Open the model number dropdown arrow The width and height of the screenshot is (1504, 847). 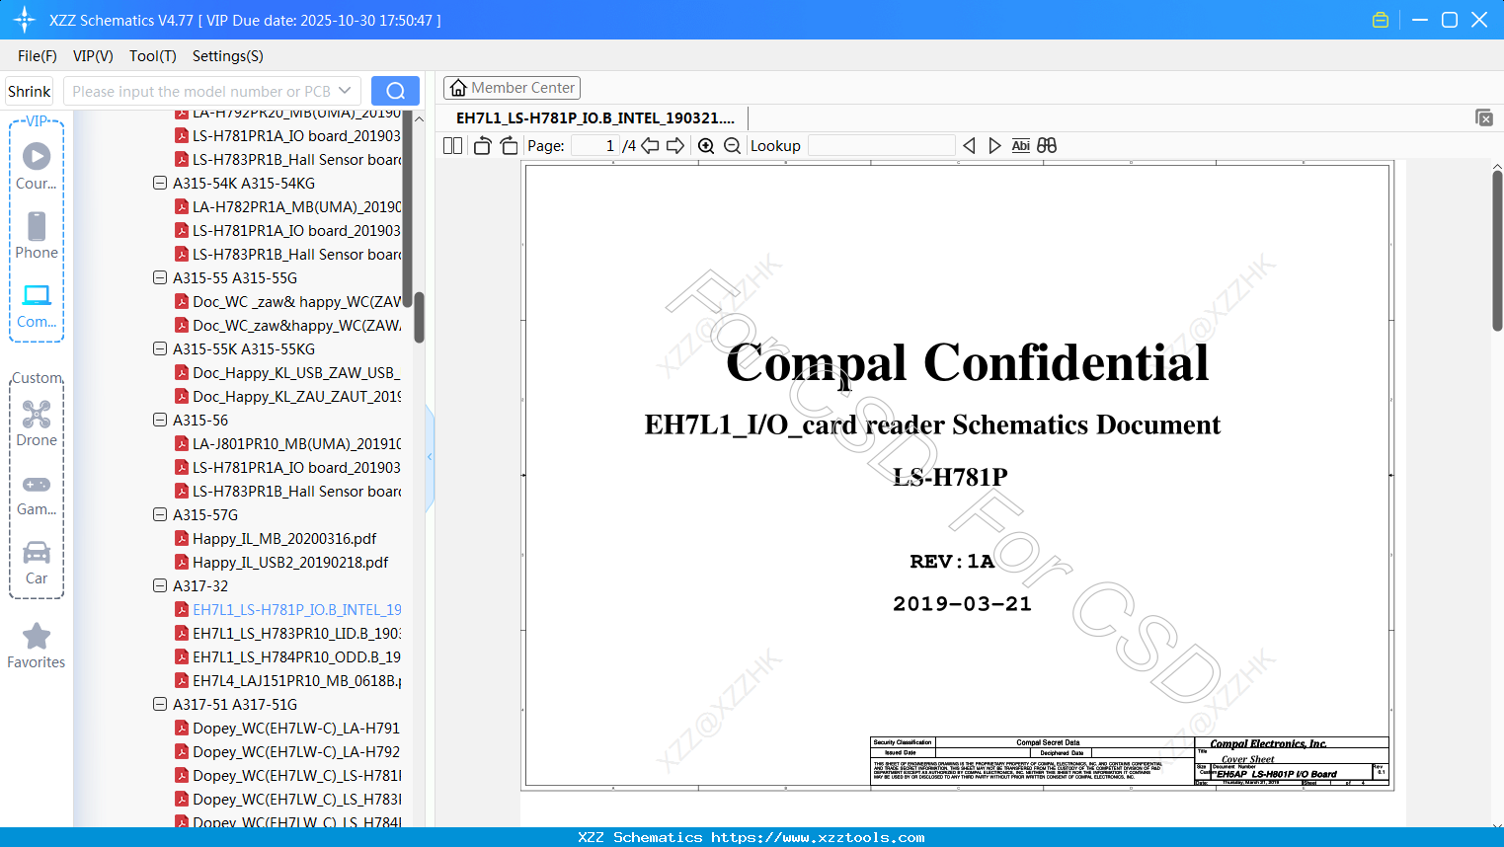coord(345,91)
